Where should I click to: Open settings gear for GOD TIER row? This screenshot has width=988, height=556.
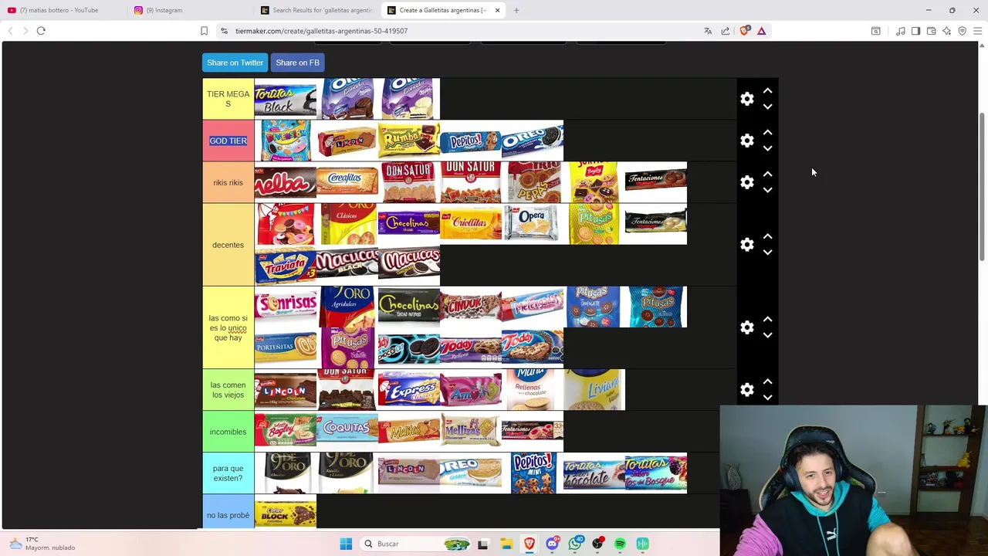(746, 141)
